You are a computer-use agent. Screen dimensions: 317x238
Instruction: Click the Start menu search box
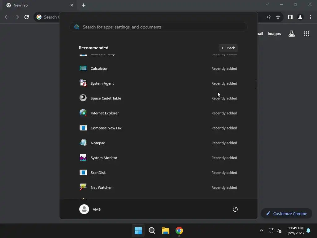tap(158, 27)
